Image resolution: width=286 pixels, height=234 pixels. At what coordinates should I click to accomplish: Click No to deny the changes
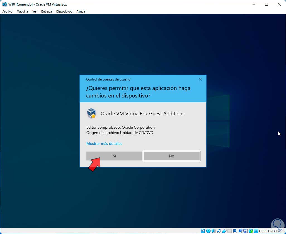tap(171, 156)
